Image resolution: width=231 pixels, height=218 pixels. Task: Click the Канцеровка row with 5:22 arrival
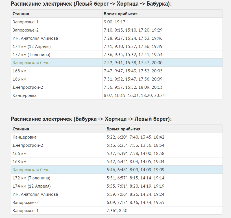coord(117,137)
